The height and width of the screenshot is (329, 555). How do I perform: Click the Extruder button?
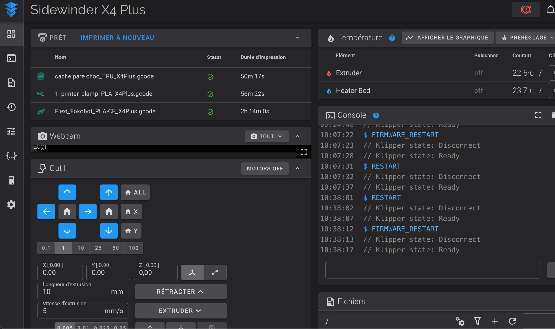(x=181, y=311)
